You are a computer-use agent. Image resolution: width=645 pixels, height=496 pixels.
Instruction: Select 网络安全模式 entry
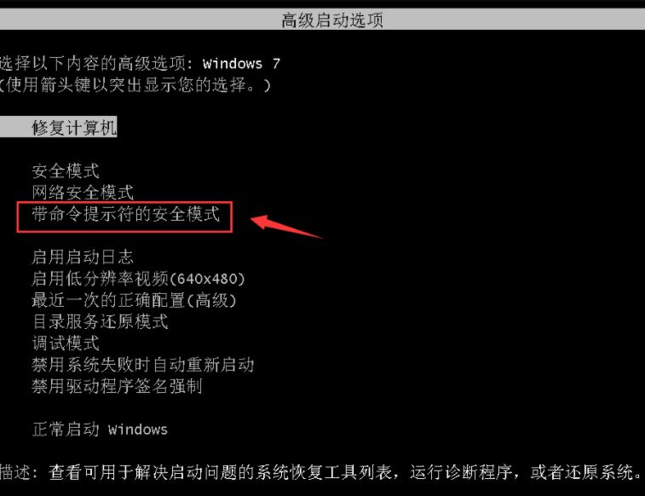[x=83, y=192]
